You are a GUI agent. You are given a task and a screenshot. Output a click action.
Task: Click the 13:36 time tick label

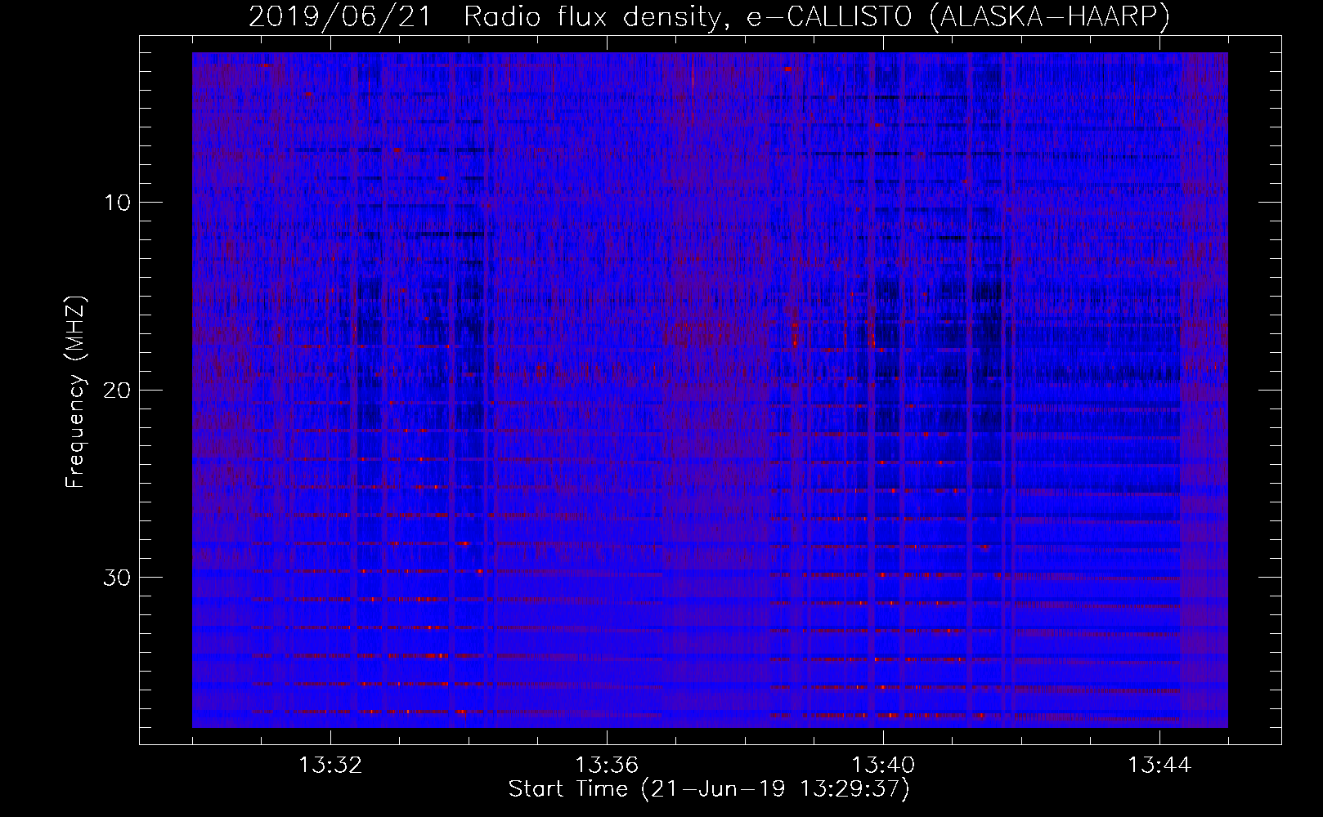(607, 766)
